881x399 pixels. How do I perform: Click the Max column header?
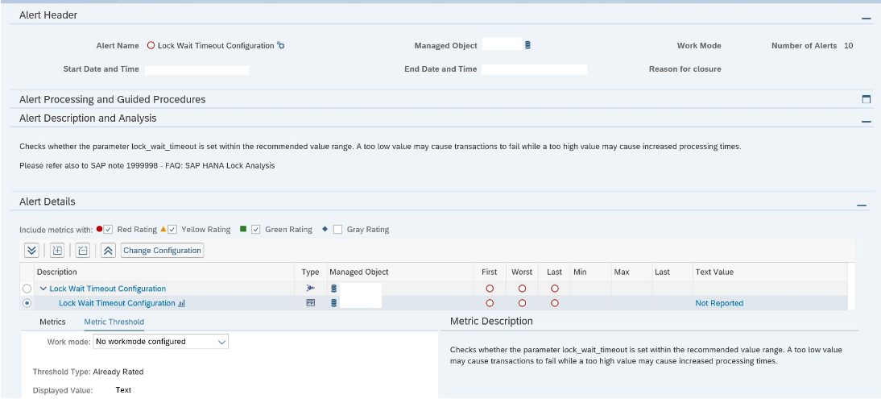click(622, 272)
